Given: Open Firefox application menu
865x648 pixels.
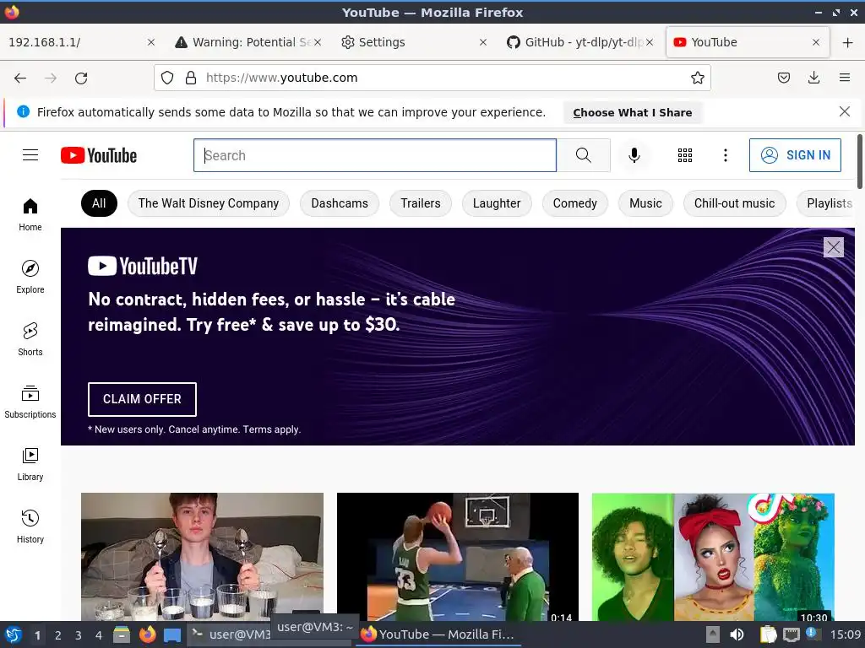Looking at the screenshot, I should pyautogui.click(x=844, y=78).
